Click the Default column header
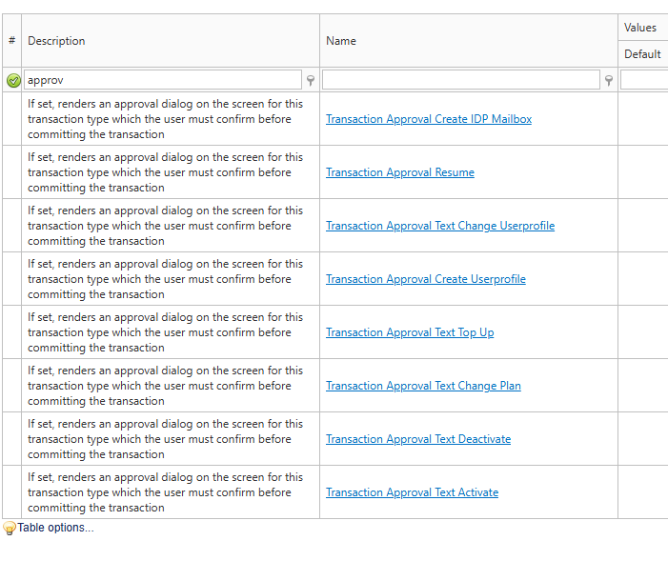 [x=642, y=54]
